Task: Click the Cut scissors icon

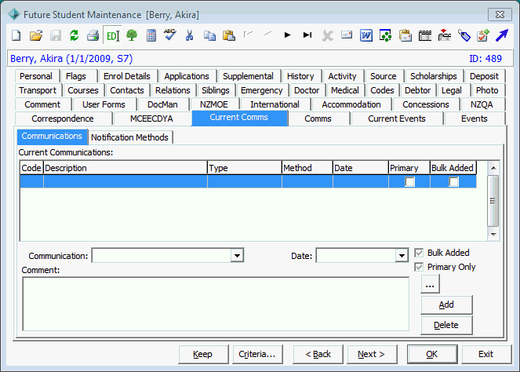Action: coord(189,35)
